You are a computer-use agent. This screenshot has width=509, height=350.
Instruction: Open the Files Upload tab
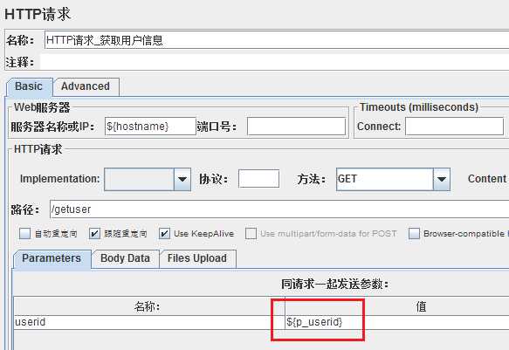(x=197, y=258)
